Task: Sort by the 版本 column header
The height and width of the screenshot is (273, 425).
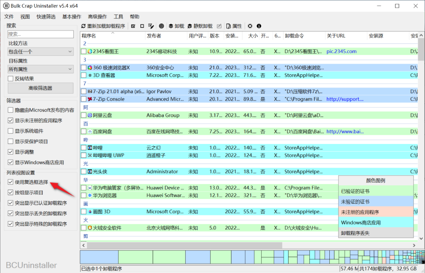Action: pos(216,36)
